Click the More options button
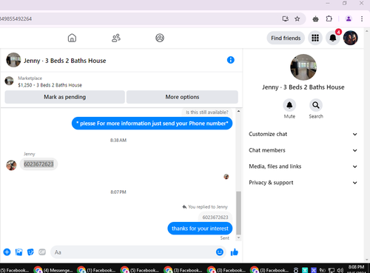This screenshot has height=273, width=370. tap(182, 97)
